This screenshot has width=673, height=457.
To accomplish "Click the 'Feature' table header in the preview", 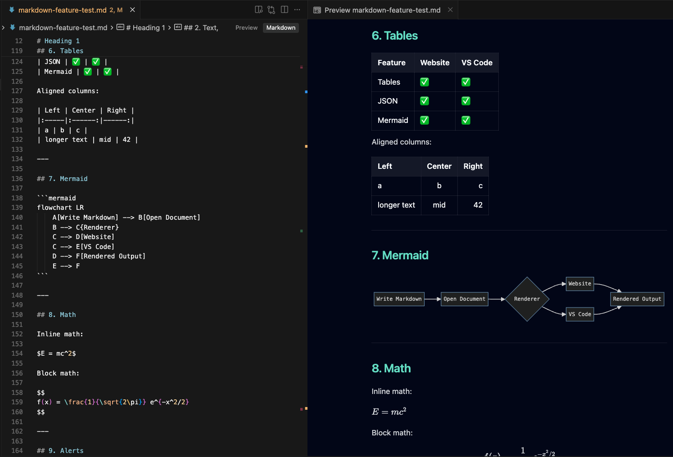I will [392, 63].
